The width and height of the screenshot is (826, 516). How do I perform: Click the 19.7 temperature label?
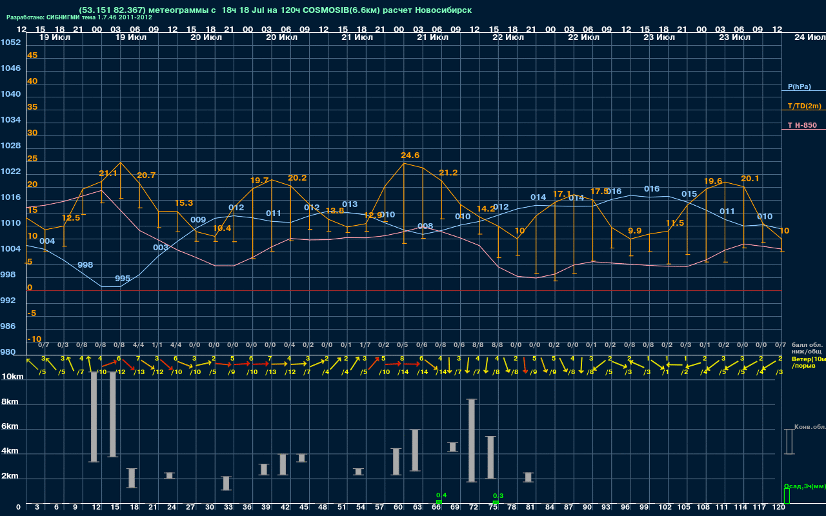[x=259, y=181]
